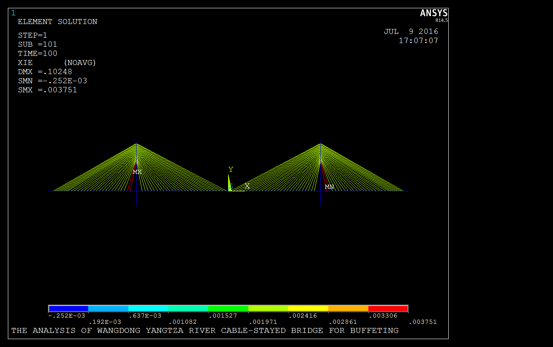
Task: Click the 17:07:07 timestamp
Action: tap(418, 41)
